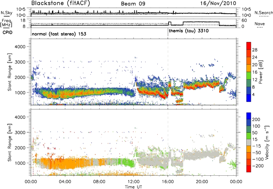The image size is (273, 189).
Task: Click 'Slant Range [km]' label of the velocity panel
Action: click(x=10, y=142)
